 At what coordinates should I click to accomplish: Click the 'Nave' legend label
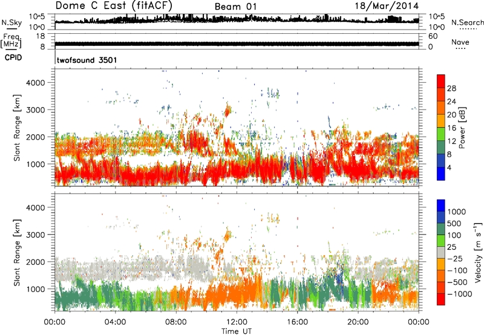pos(460,42)
